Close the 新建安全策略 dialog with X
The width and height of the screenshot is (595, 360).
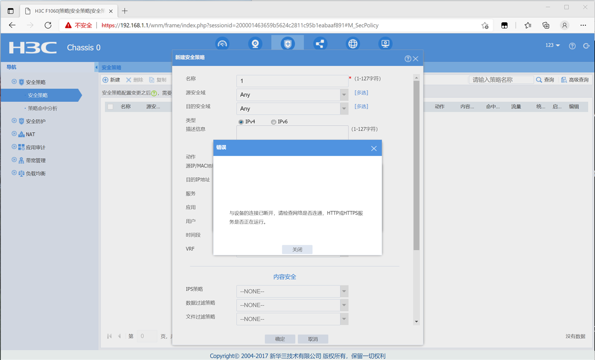coord(416,59)
